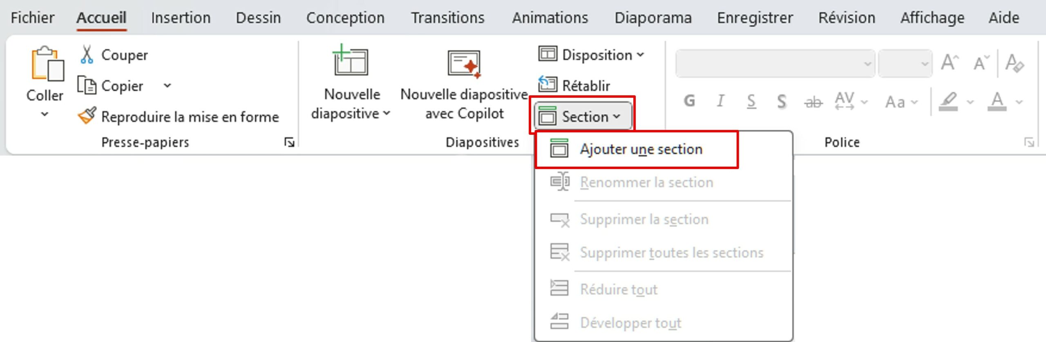Click the Rétablir slide icon
This screenshot has height=342, width=1046.
[547, 85]
